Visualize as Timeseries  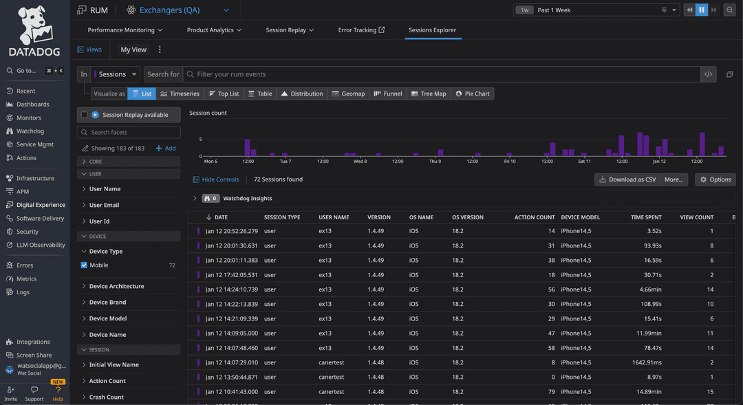180,94
